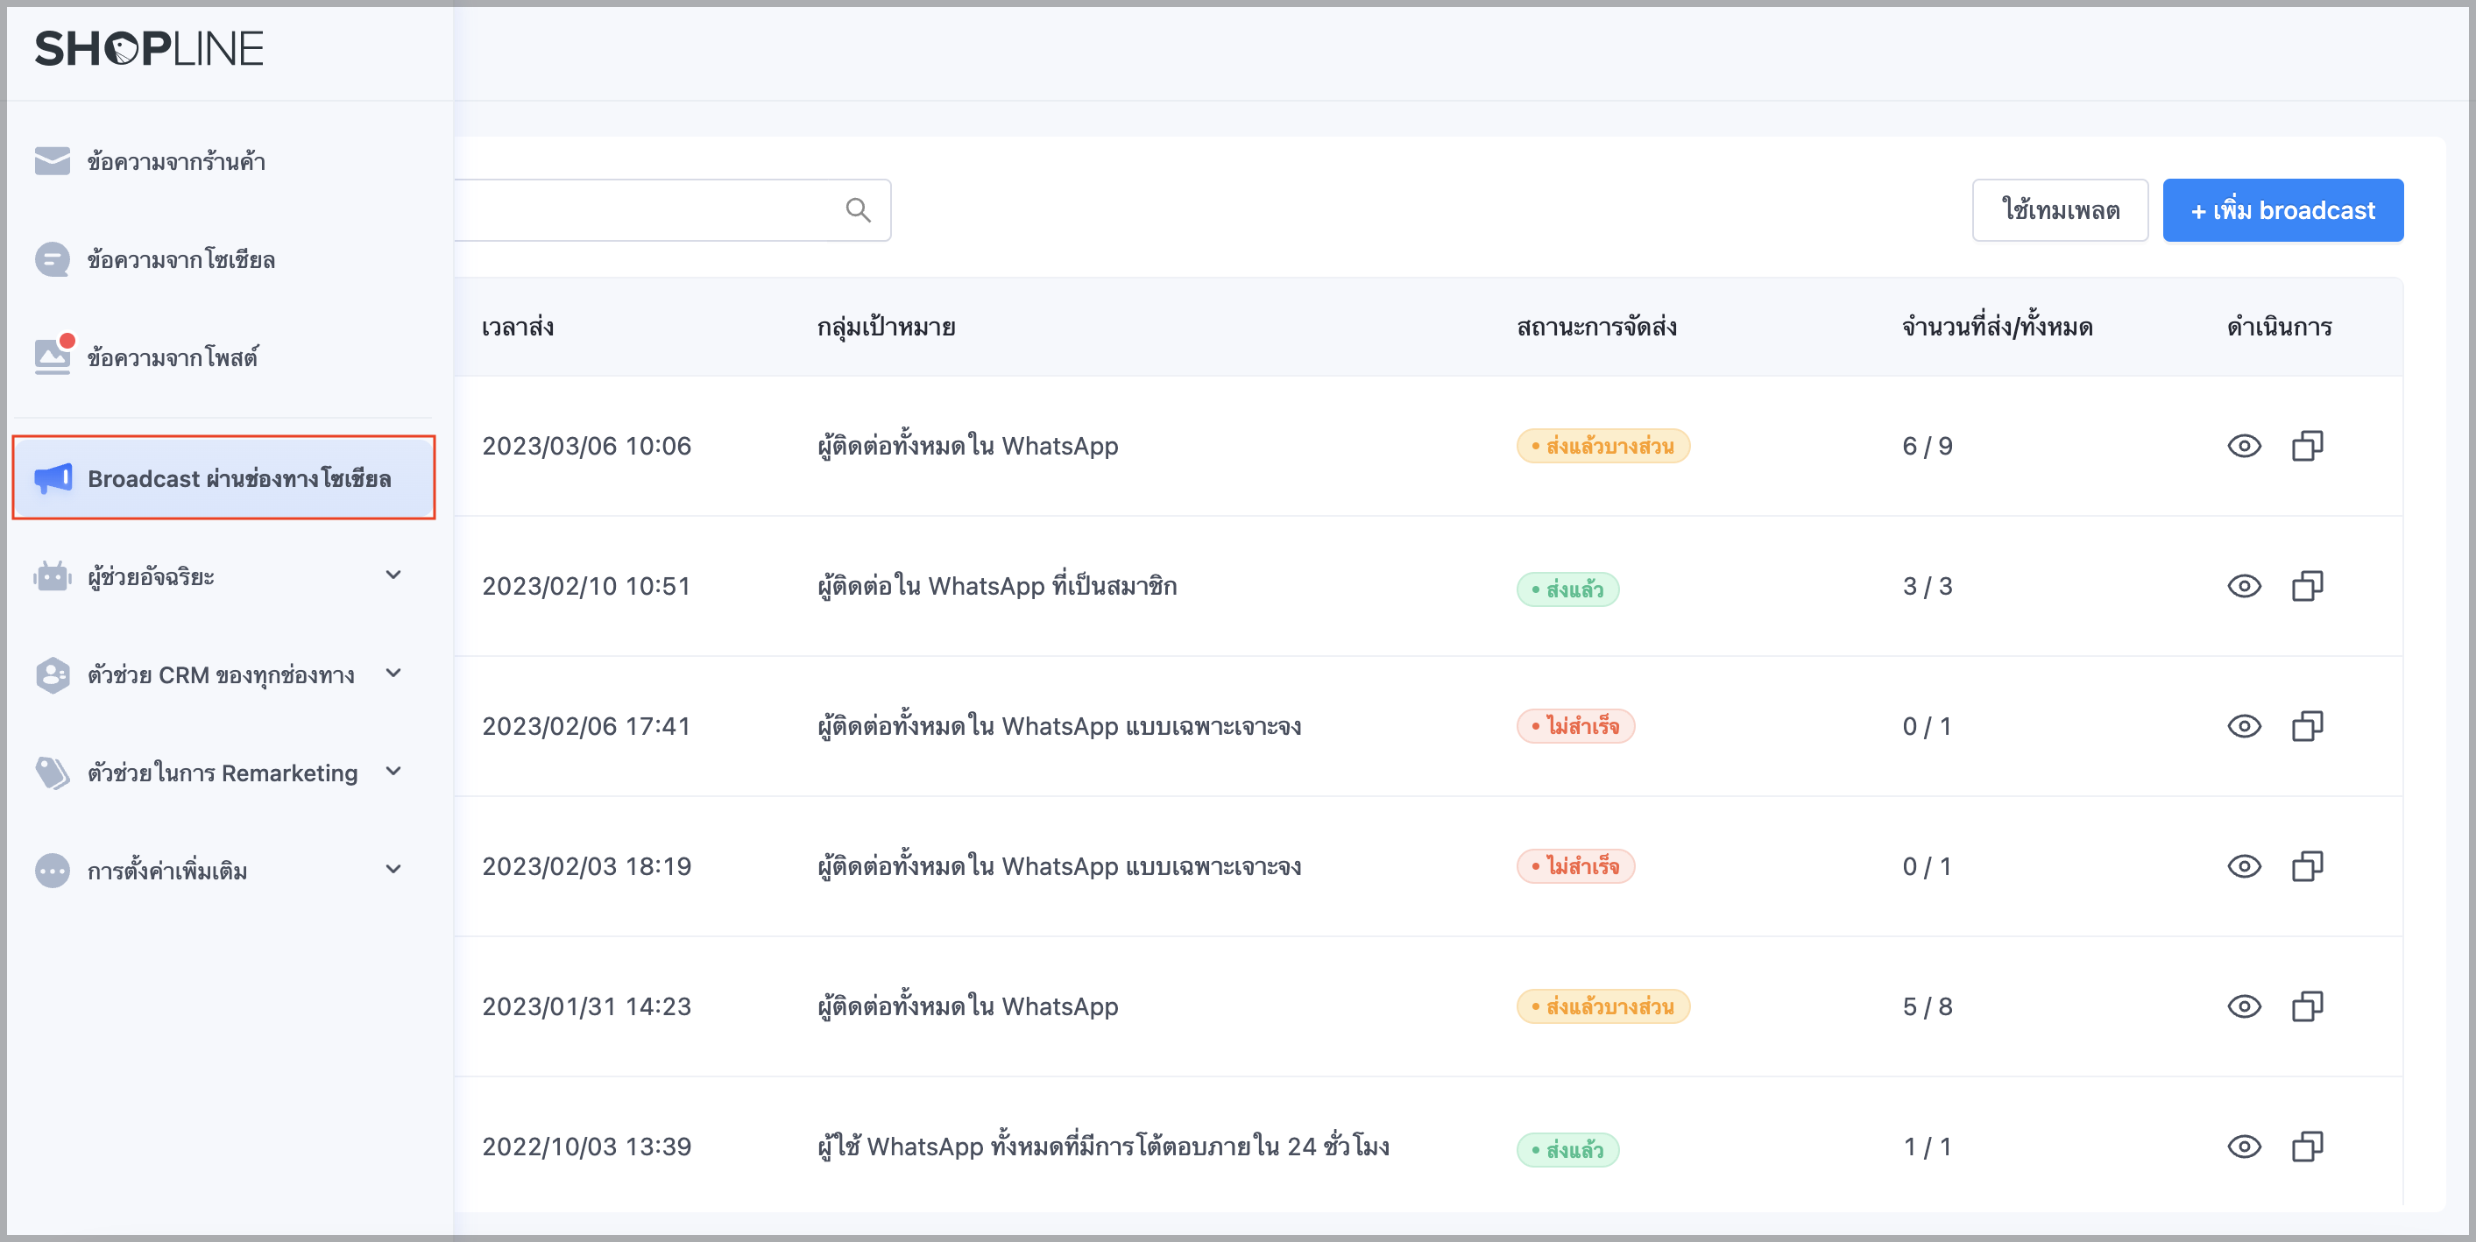Click the ไม่สำเร็จ badge for 2023/02/06
Image resolution: width=2476 pixels, height=1242 pixels.
[x=1575, y=726]
